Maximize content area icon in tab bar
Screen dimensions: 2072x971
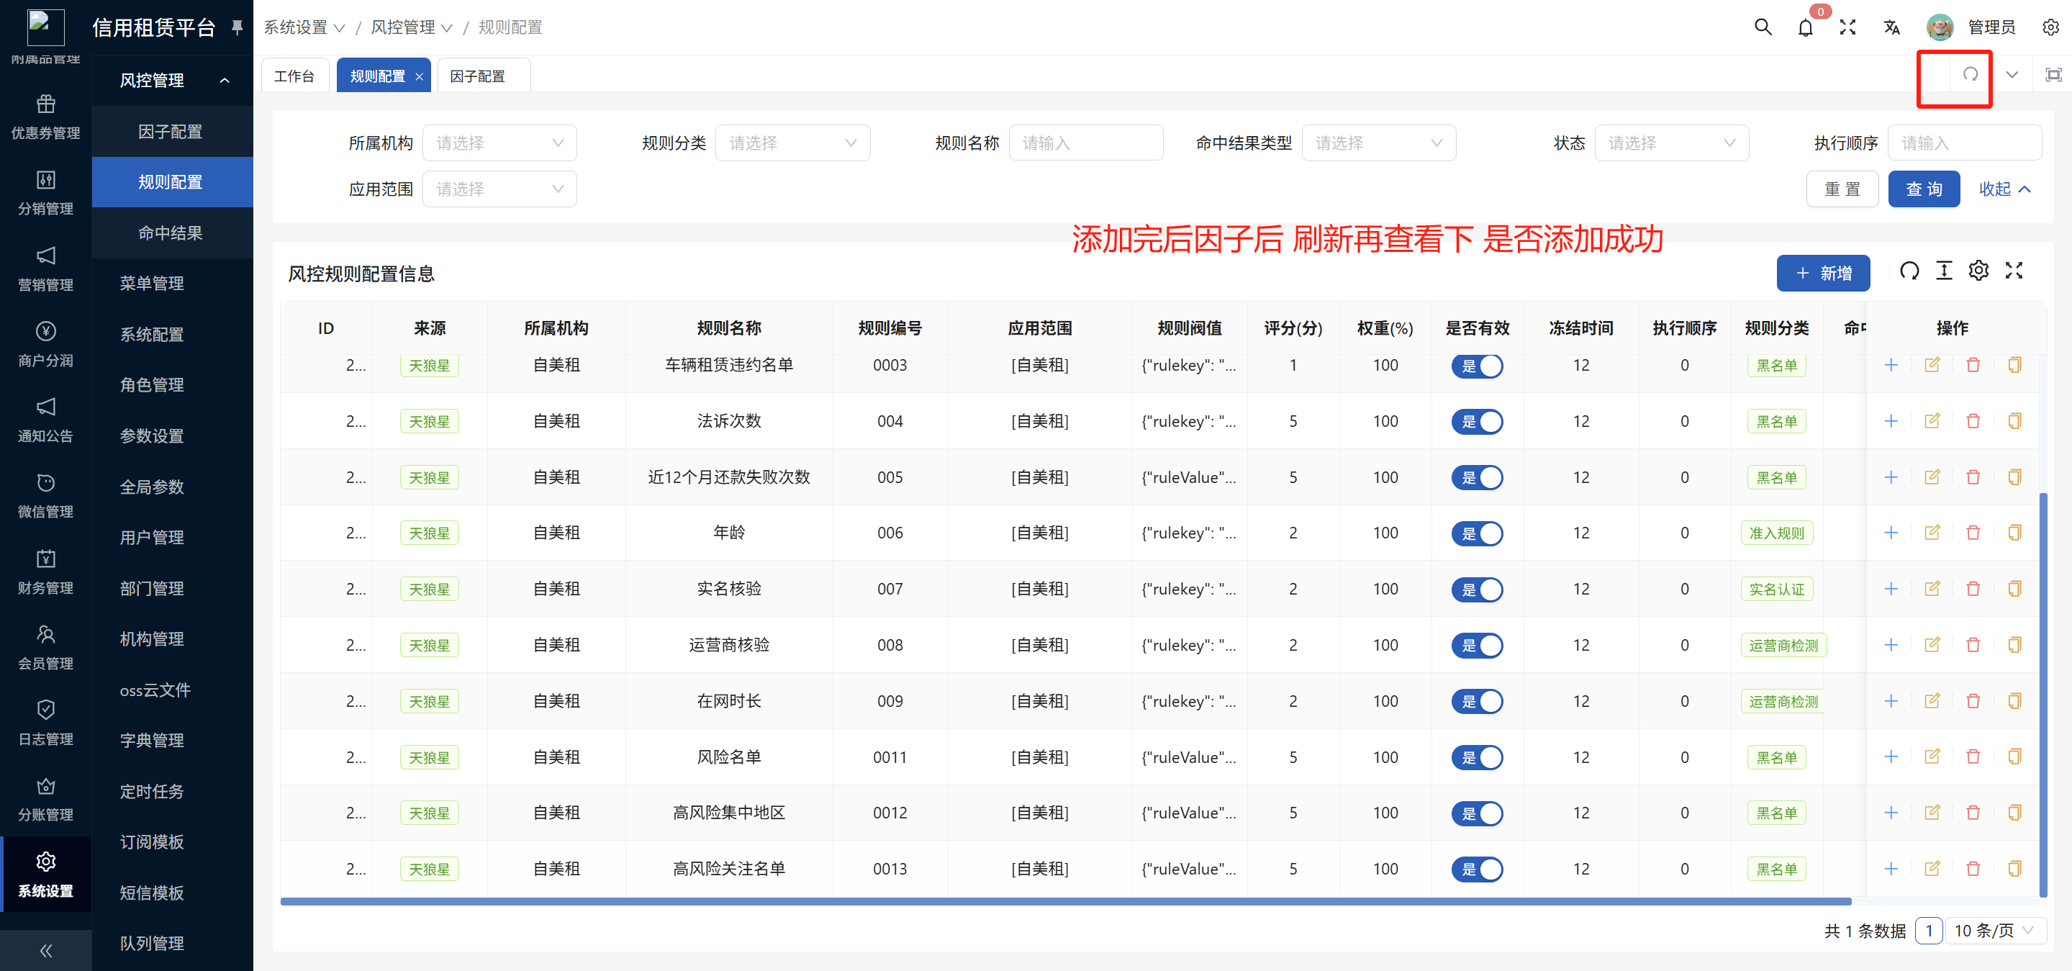[x=2053, y=75]
